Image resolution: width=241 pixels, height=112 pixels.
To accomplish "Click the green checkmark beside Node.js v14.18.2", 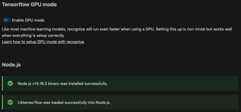I will (10, 83).
